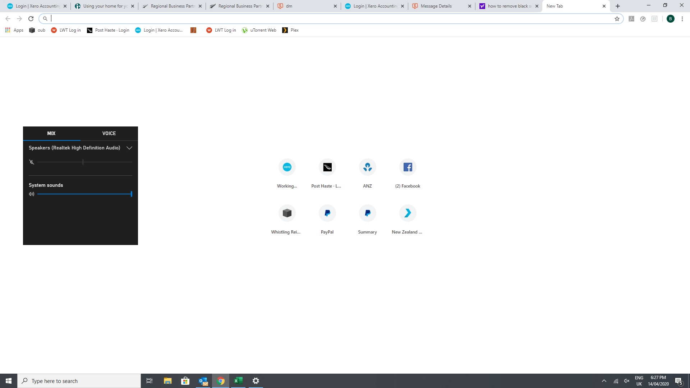Click the browser forward arrow

[x=19, y=19]
